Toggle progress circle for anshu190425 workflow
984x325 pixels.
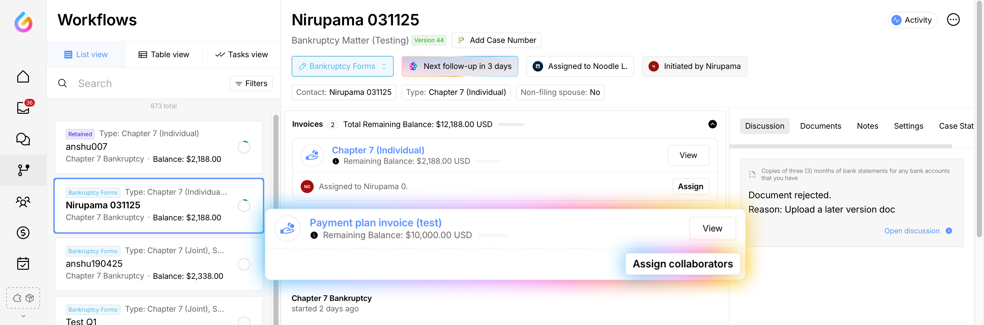(x=244, y=264)
